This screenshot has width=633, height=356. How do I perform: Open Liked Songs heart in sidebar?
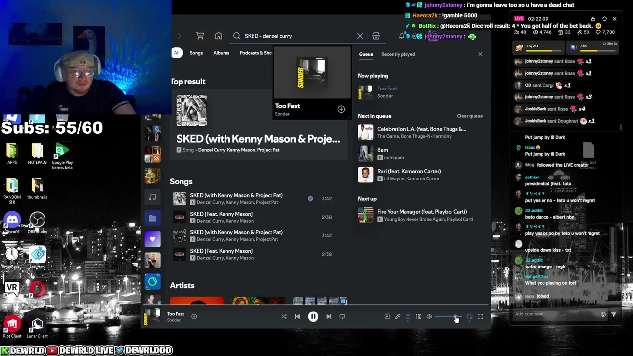[152, 239]
